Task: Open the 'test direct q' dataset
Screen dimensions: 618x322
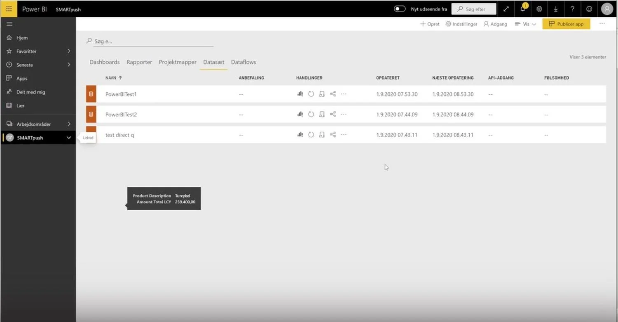Action: (120, 135)
